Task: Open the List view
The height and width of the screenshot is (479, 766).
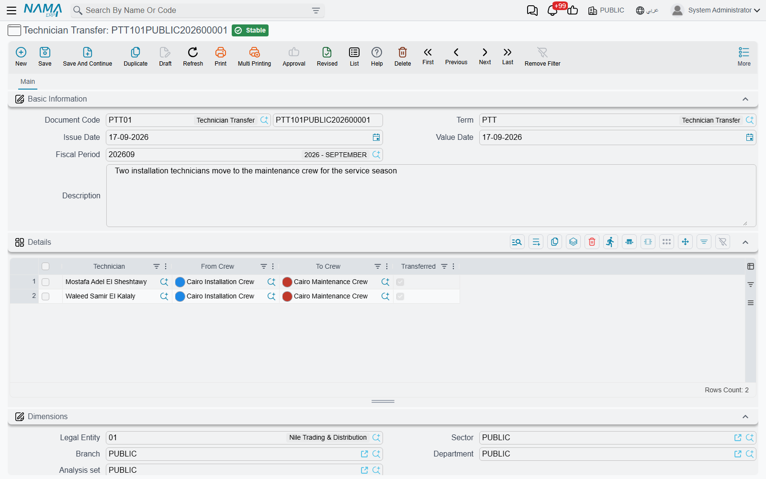Action: [354, 57]
